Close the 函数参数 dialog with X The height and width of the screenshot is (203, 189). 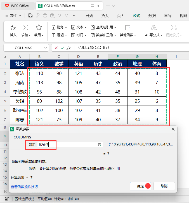pos(173,129)
